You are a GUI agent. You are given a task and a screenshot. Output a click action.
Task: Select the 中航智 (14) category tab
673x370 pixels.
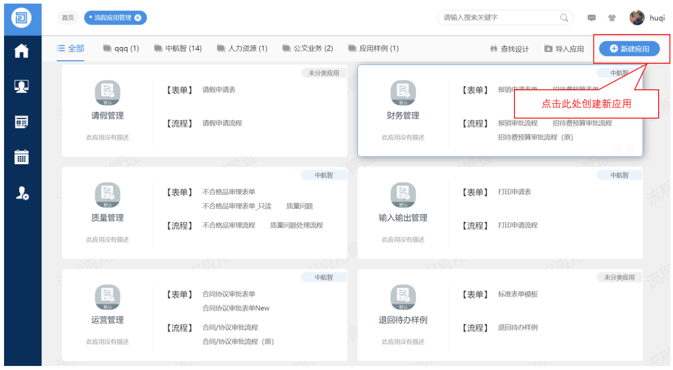(178, 48)
